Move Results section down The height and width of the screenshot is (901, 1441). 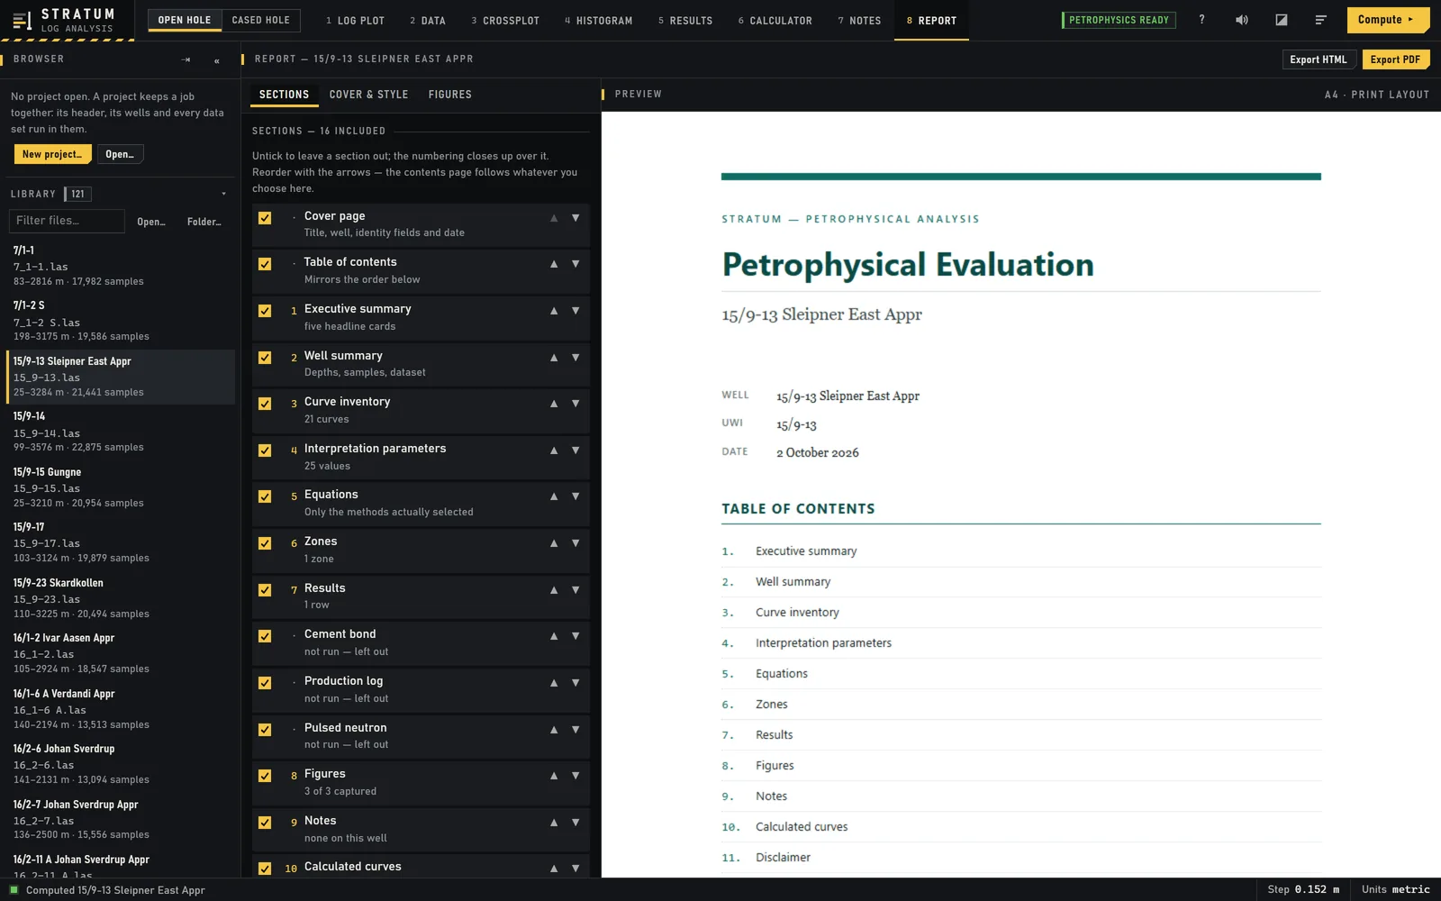[x=575, y=590]
